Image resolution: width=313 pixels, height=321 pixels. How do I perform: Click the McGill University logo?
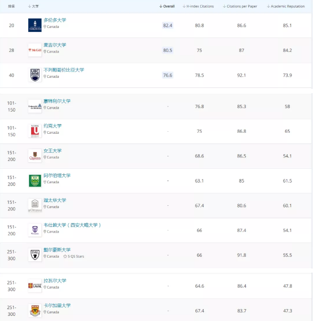tap(35, 50)
